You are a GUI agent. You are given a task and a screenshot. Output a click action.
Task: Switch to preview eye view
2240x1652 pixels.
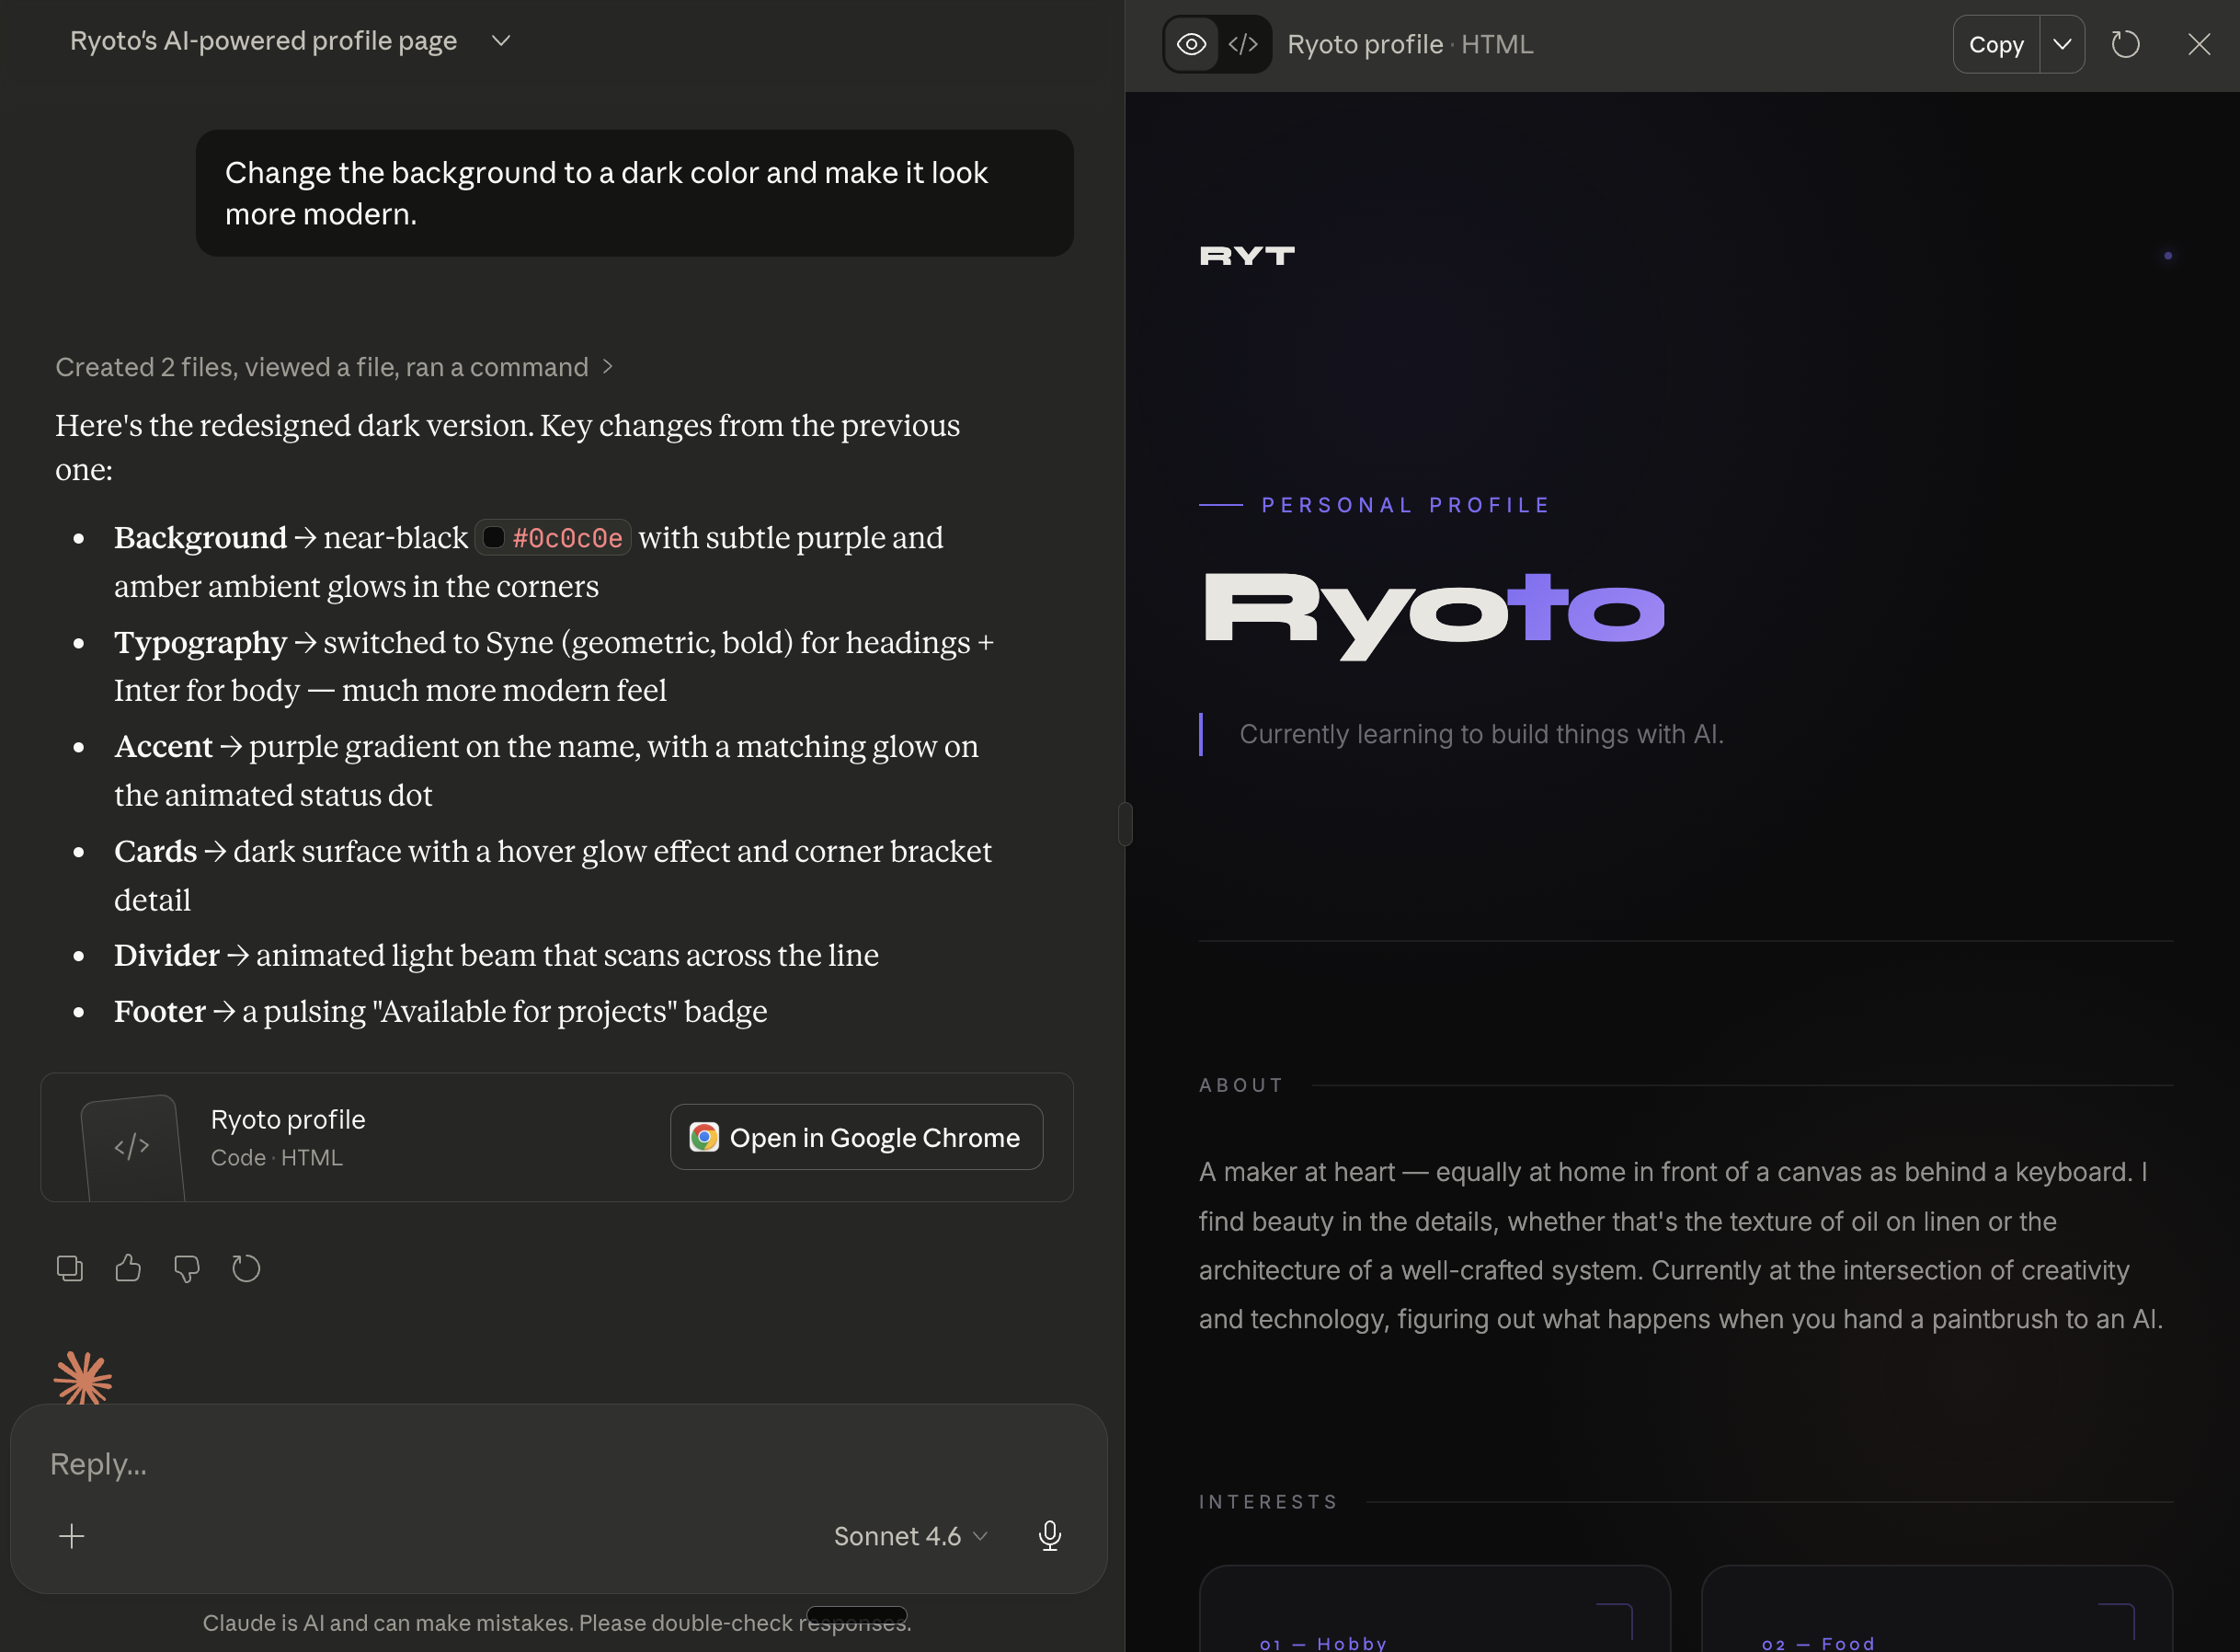click(x=1192, y=44)
